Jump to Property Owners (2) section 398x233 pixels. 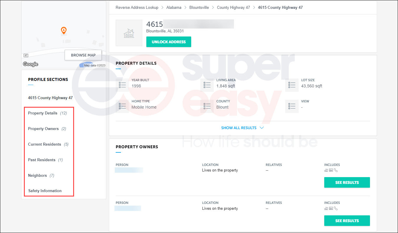pyautogui.click(x=47, y=129)
